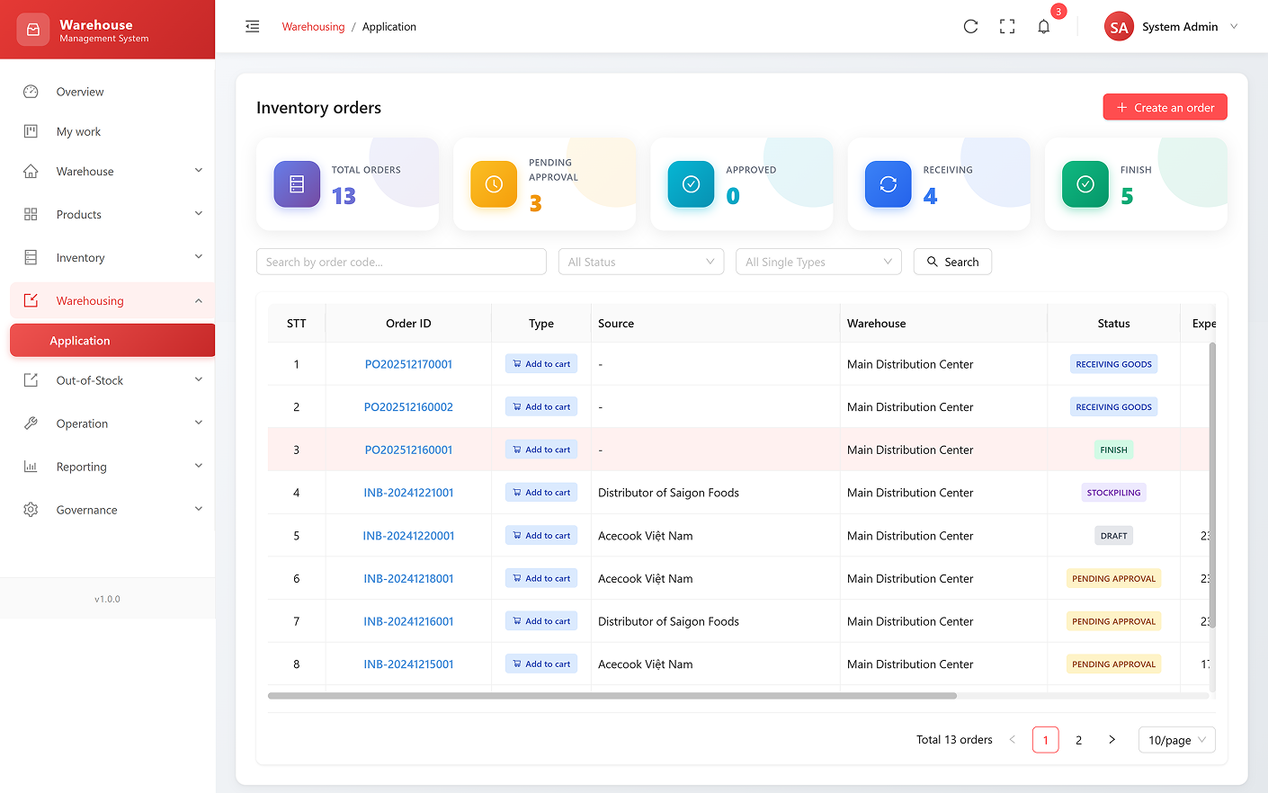
Task: Click the Pending Approval clock icon
Action: click(x=494, y=184)
